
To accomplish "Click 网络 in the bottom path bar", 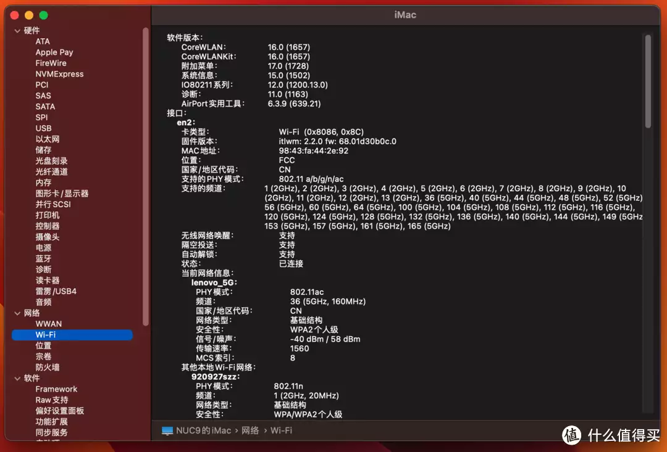I will pyautogui.click(x=250, y=431).
